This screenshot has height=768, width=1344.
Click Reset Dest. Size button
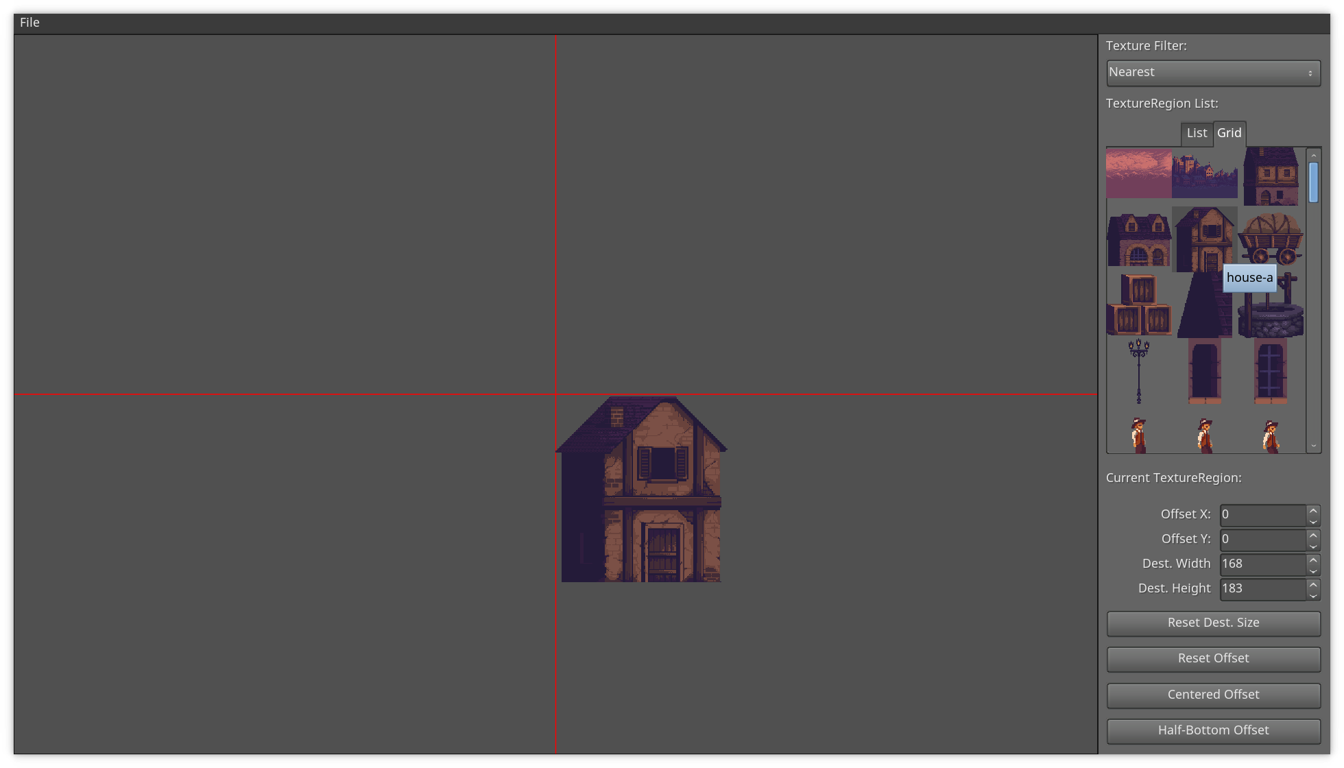1213,621
